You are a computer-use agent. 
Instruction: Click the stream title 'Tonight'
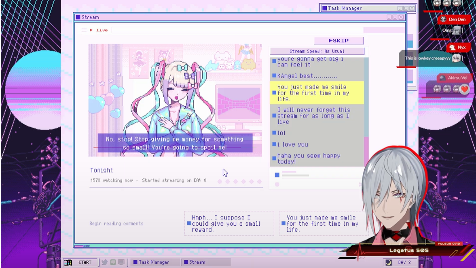(x=102, y=170)
